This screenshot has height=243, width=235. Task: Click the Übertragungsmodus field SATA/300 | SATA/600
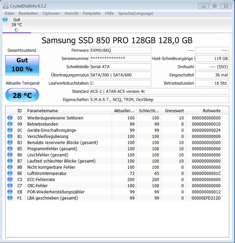pos(120,75)
